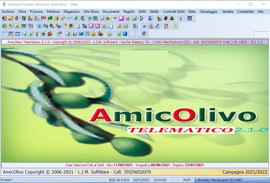Click the two people group icon in third toolbar
Viewport: 270px width, 183px height.
[x=50, y=34]
